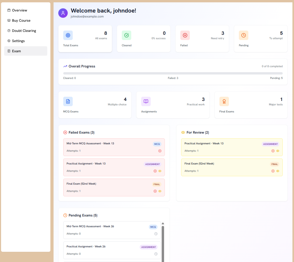Click failed icon on For Review Final Exam card
The image size is (294, 262).
coord(273,171)
